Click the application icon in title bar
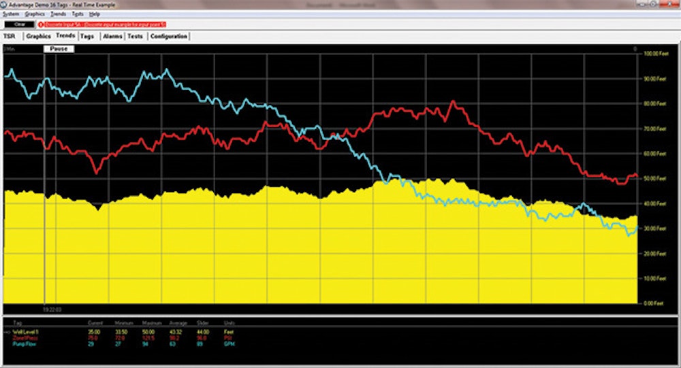 (x=5, y=4)
